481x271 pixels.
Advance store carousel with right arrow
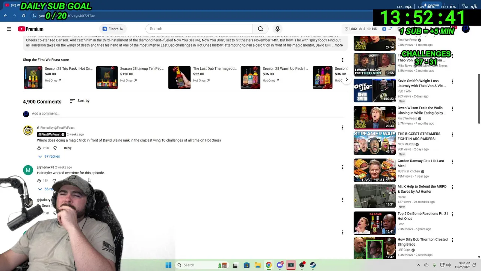346,79
